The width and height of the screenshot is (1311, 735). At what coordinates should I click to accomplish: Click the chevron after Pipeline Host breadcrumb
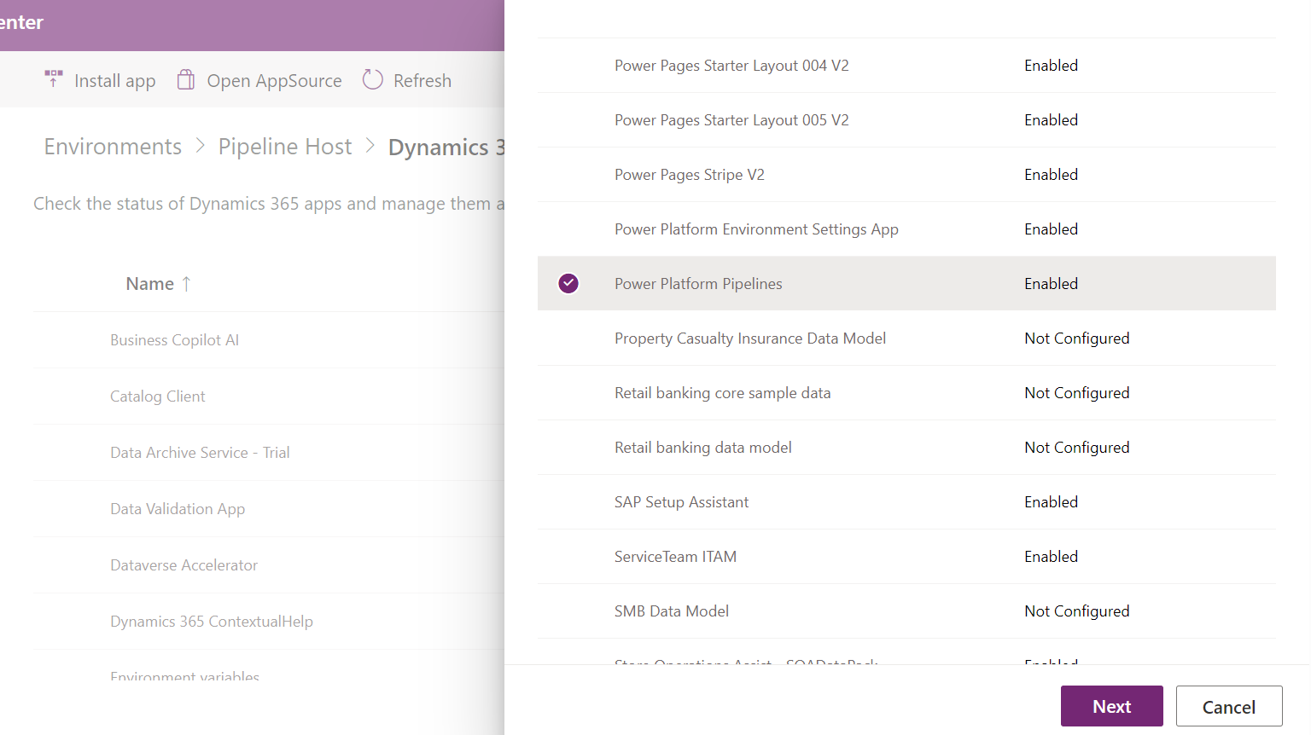(370, 146)
